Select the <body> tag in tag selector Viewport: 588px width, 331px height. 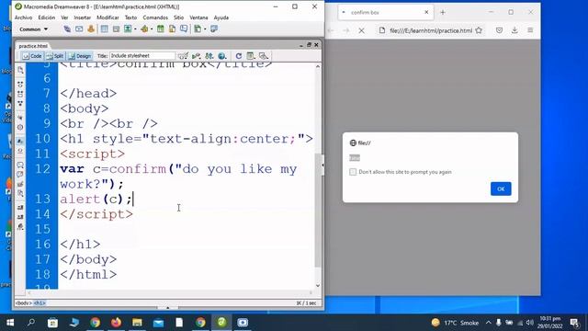pyautogui.click(x=24, y=302)
